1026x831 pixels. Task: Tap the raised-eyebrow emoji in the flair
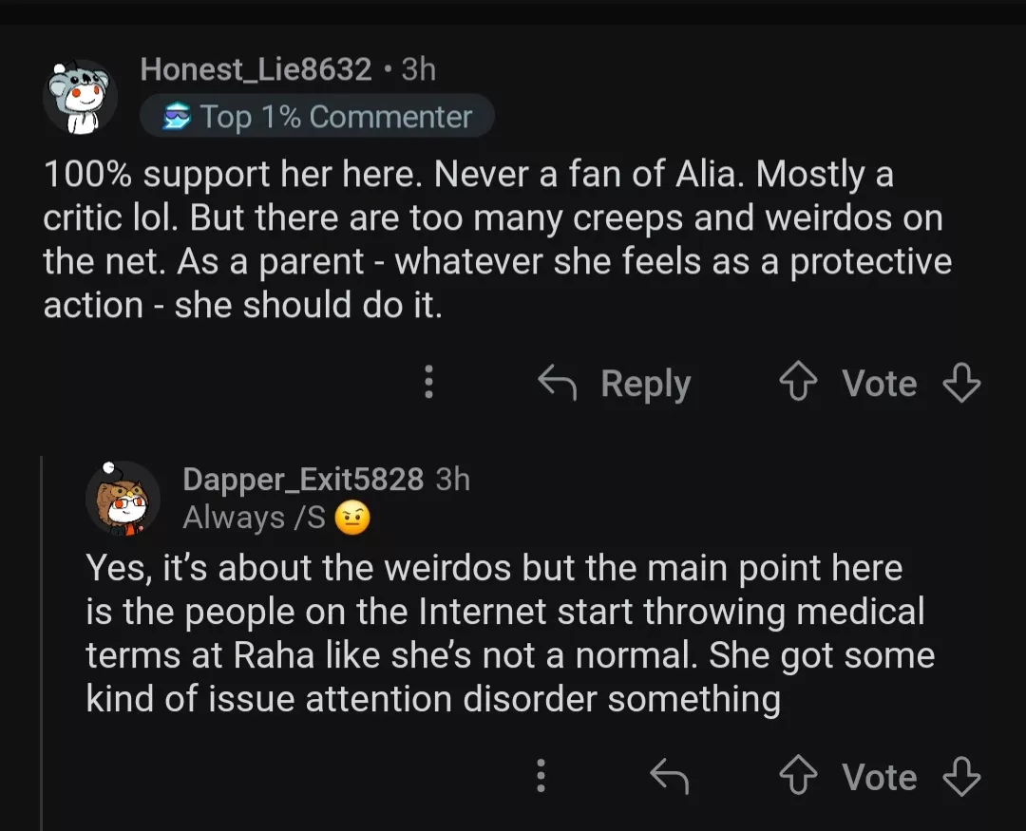(x=351, y=519)
